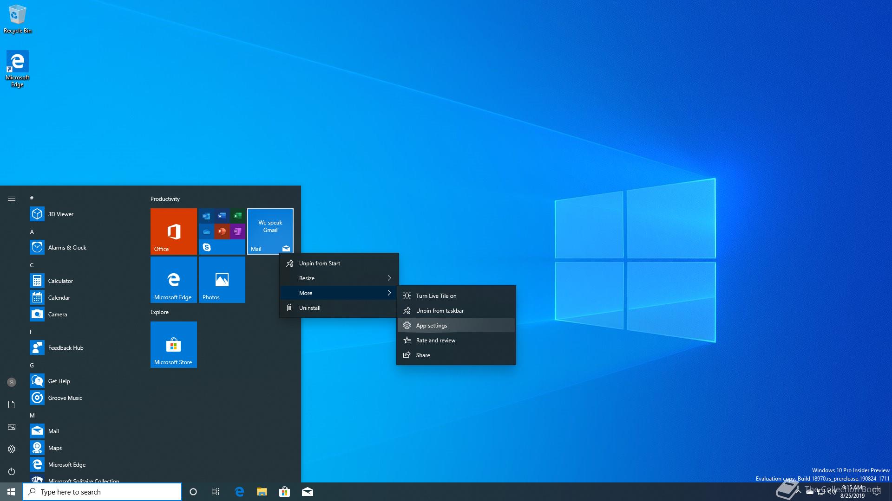
Task: Click the Windows Start button
Action: (x=11, y=492)
